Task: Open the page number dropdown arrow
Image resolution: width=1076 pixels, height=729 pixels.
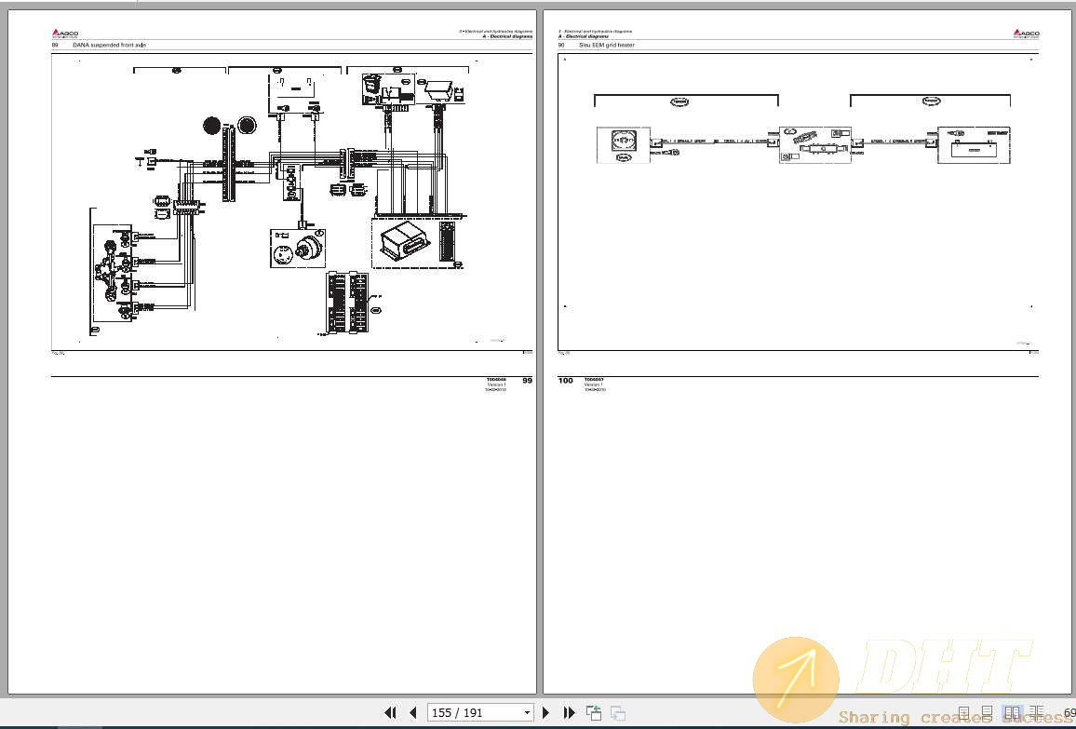Action: coord(527,713)
